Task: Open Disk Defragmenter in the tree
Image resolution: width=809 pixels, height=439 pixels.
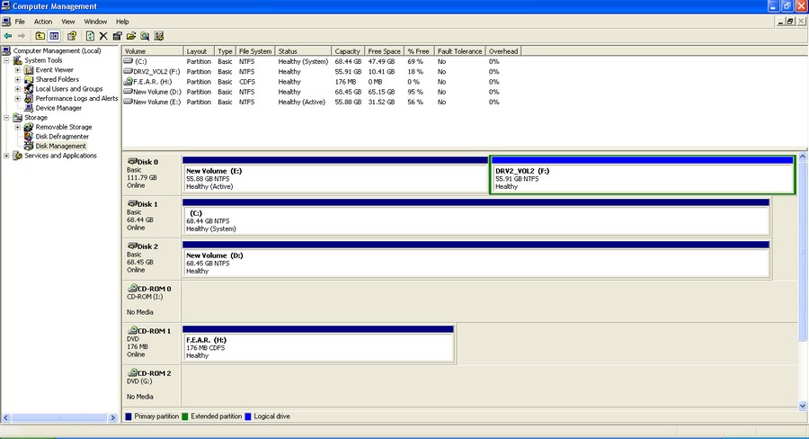Action: pyautogui.click(x=62, y=137)
